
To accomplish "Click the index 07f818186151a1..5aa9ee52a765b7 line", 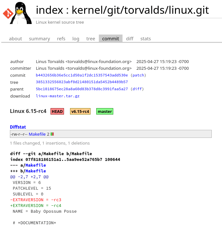I will click(65, 159).
